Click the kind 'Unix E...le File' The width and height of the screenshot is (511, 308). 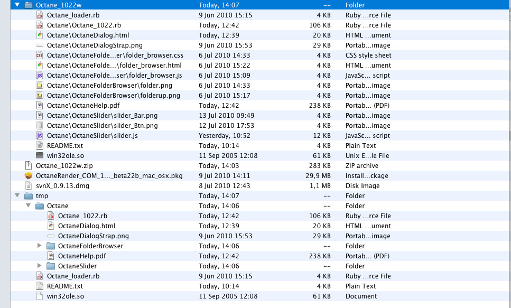367,155
